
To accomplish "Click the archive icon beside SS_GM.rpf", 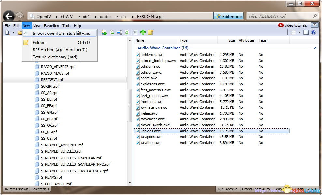I will coord(37,112).
